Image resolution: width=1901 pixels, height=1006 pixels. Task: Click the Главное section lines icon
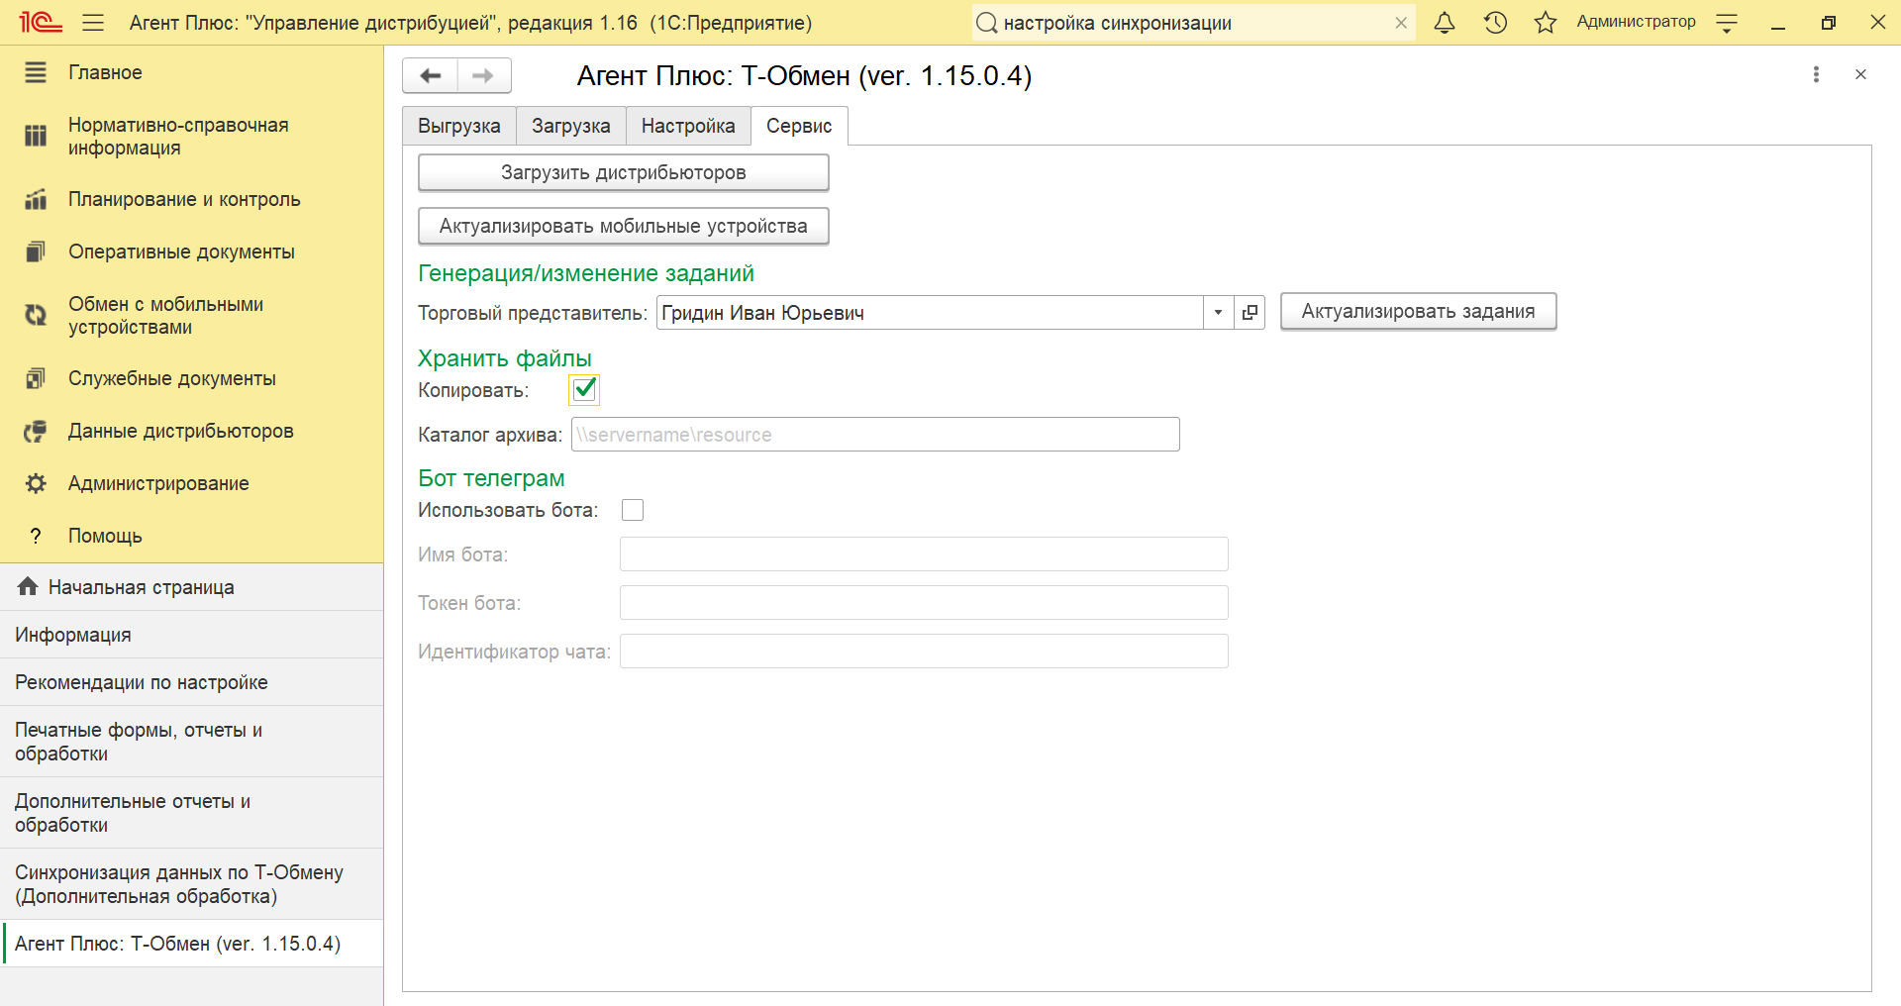click(36, 72)
